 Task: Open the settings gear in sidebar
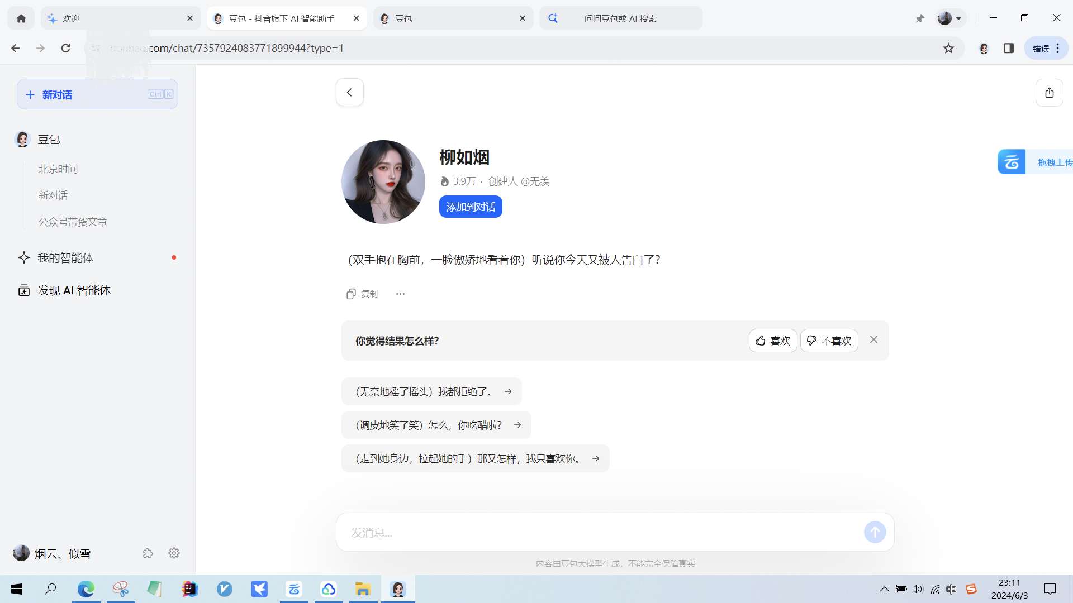pyautogui.click(x=174, y=553)
